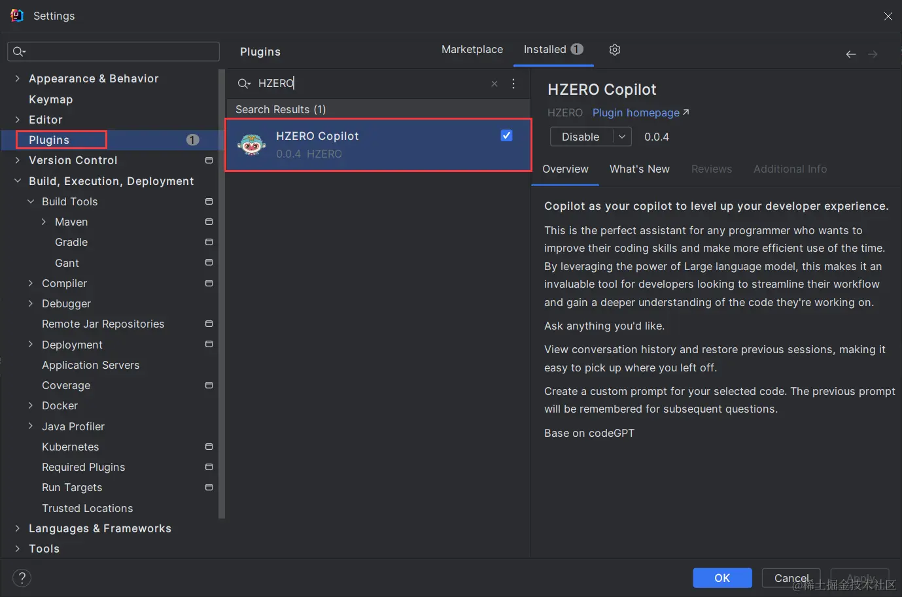
Task: Click the back navigation arrow
Action: pyautogui.click(x=850, y=54)
